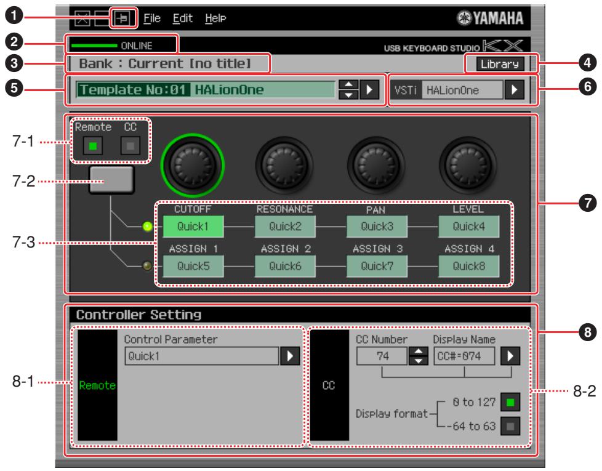Image resolution: width=602 pixels, height=471 pixels.
Task: Click the CC Number field showing 74
Action: tap(382, 356)
